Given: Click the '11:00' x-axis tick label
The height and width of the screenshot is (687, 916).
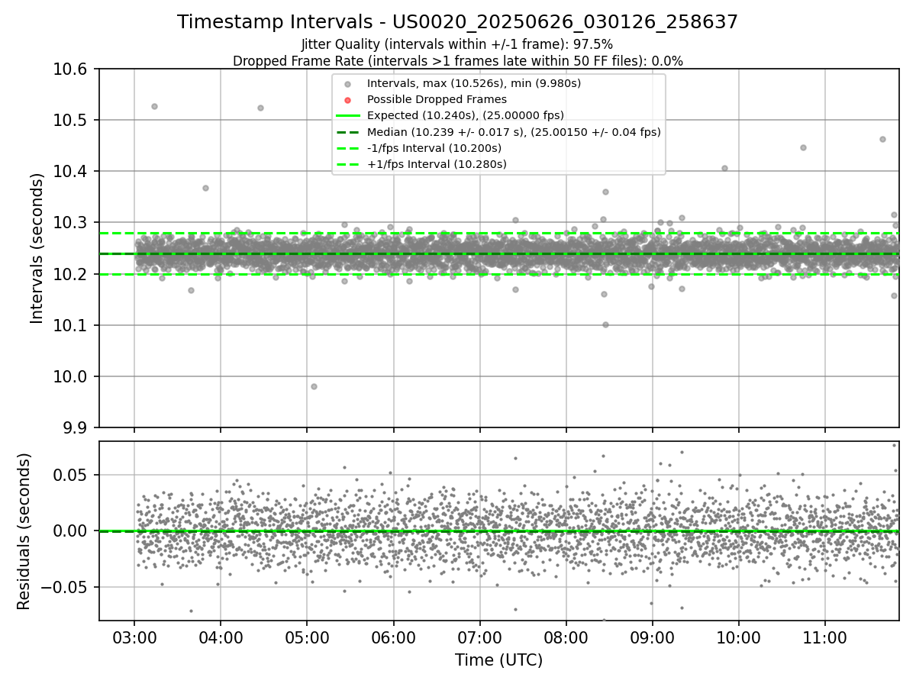Looking at the screenshot, I should (825, 638).
